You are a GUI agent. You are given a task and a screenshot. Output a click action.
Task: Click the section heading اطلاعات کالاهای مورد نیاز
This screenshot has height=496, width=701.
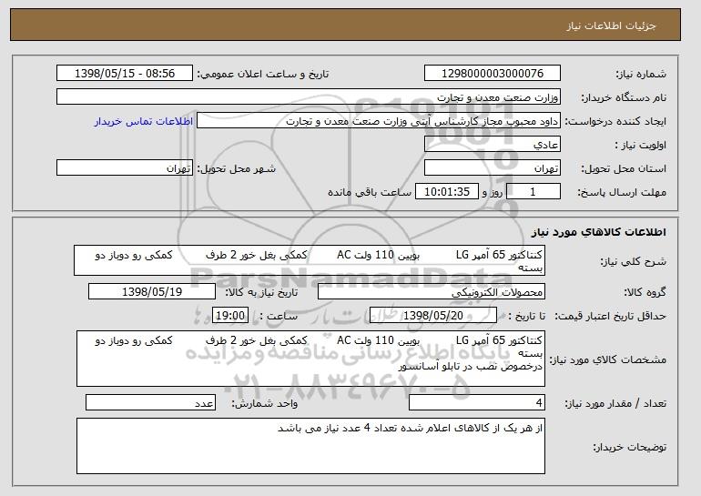pyautogui.click(x=599, y=232)
